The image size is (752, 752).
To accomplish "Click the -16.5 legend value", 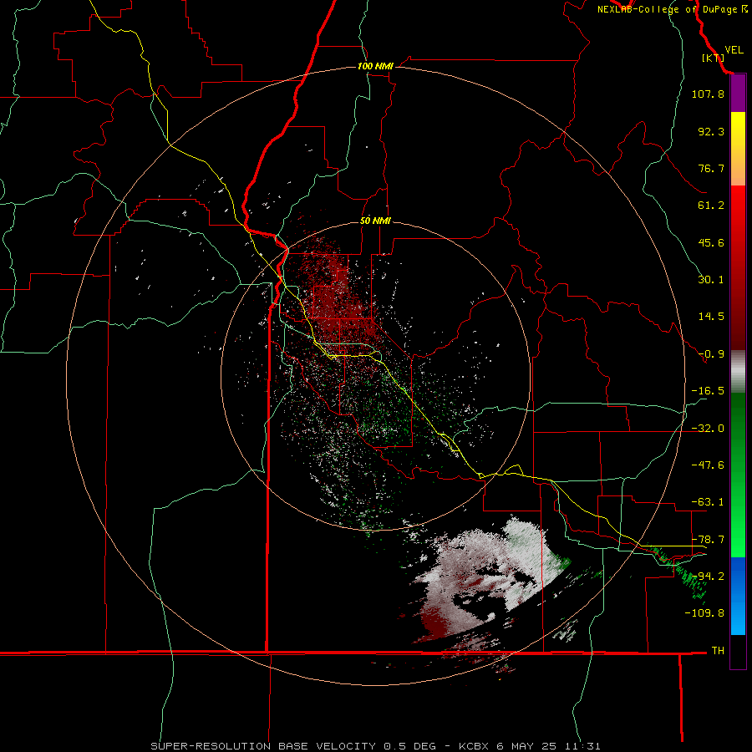I will (708, 391).
